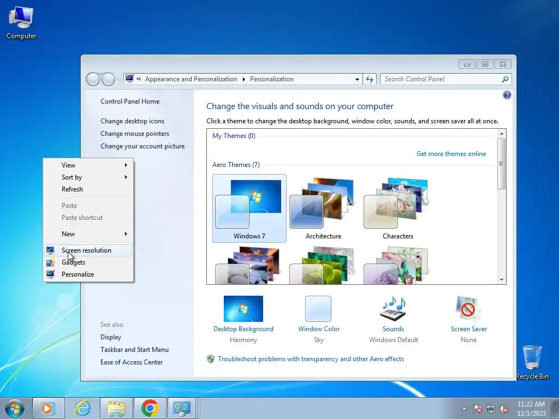Launch Windows Media Player from taskbar
Viewport: 559px width, 419px height.
[48, 408]
